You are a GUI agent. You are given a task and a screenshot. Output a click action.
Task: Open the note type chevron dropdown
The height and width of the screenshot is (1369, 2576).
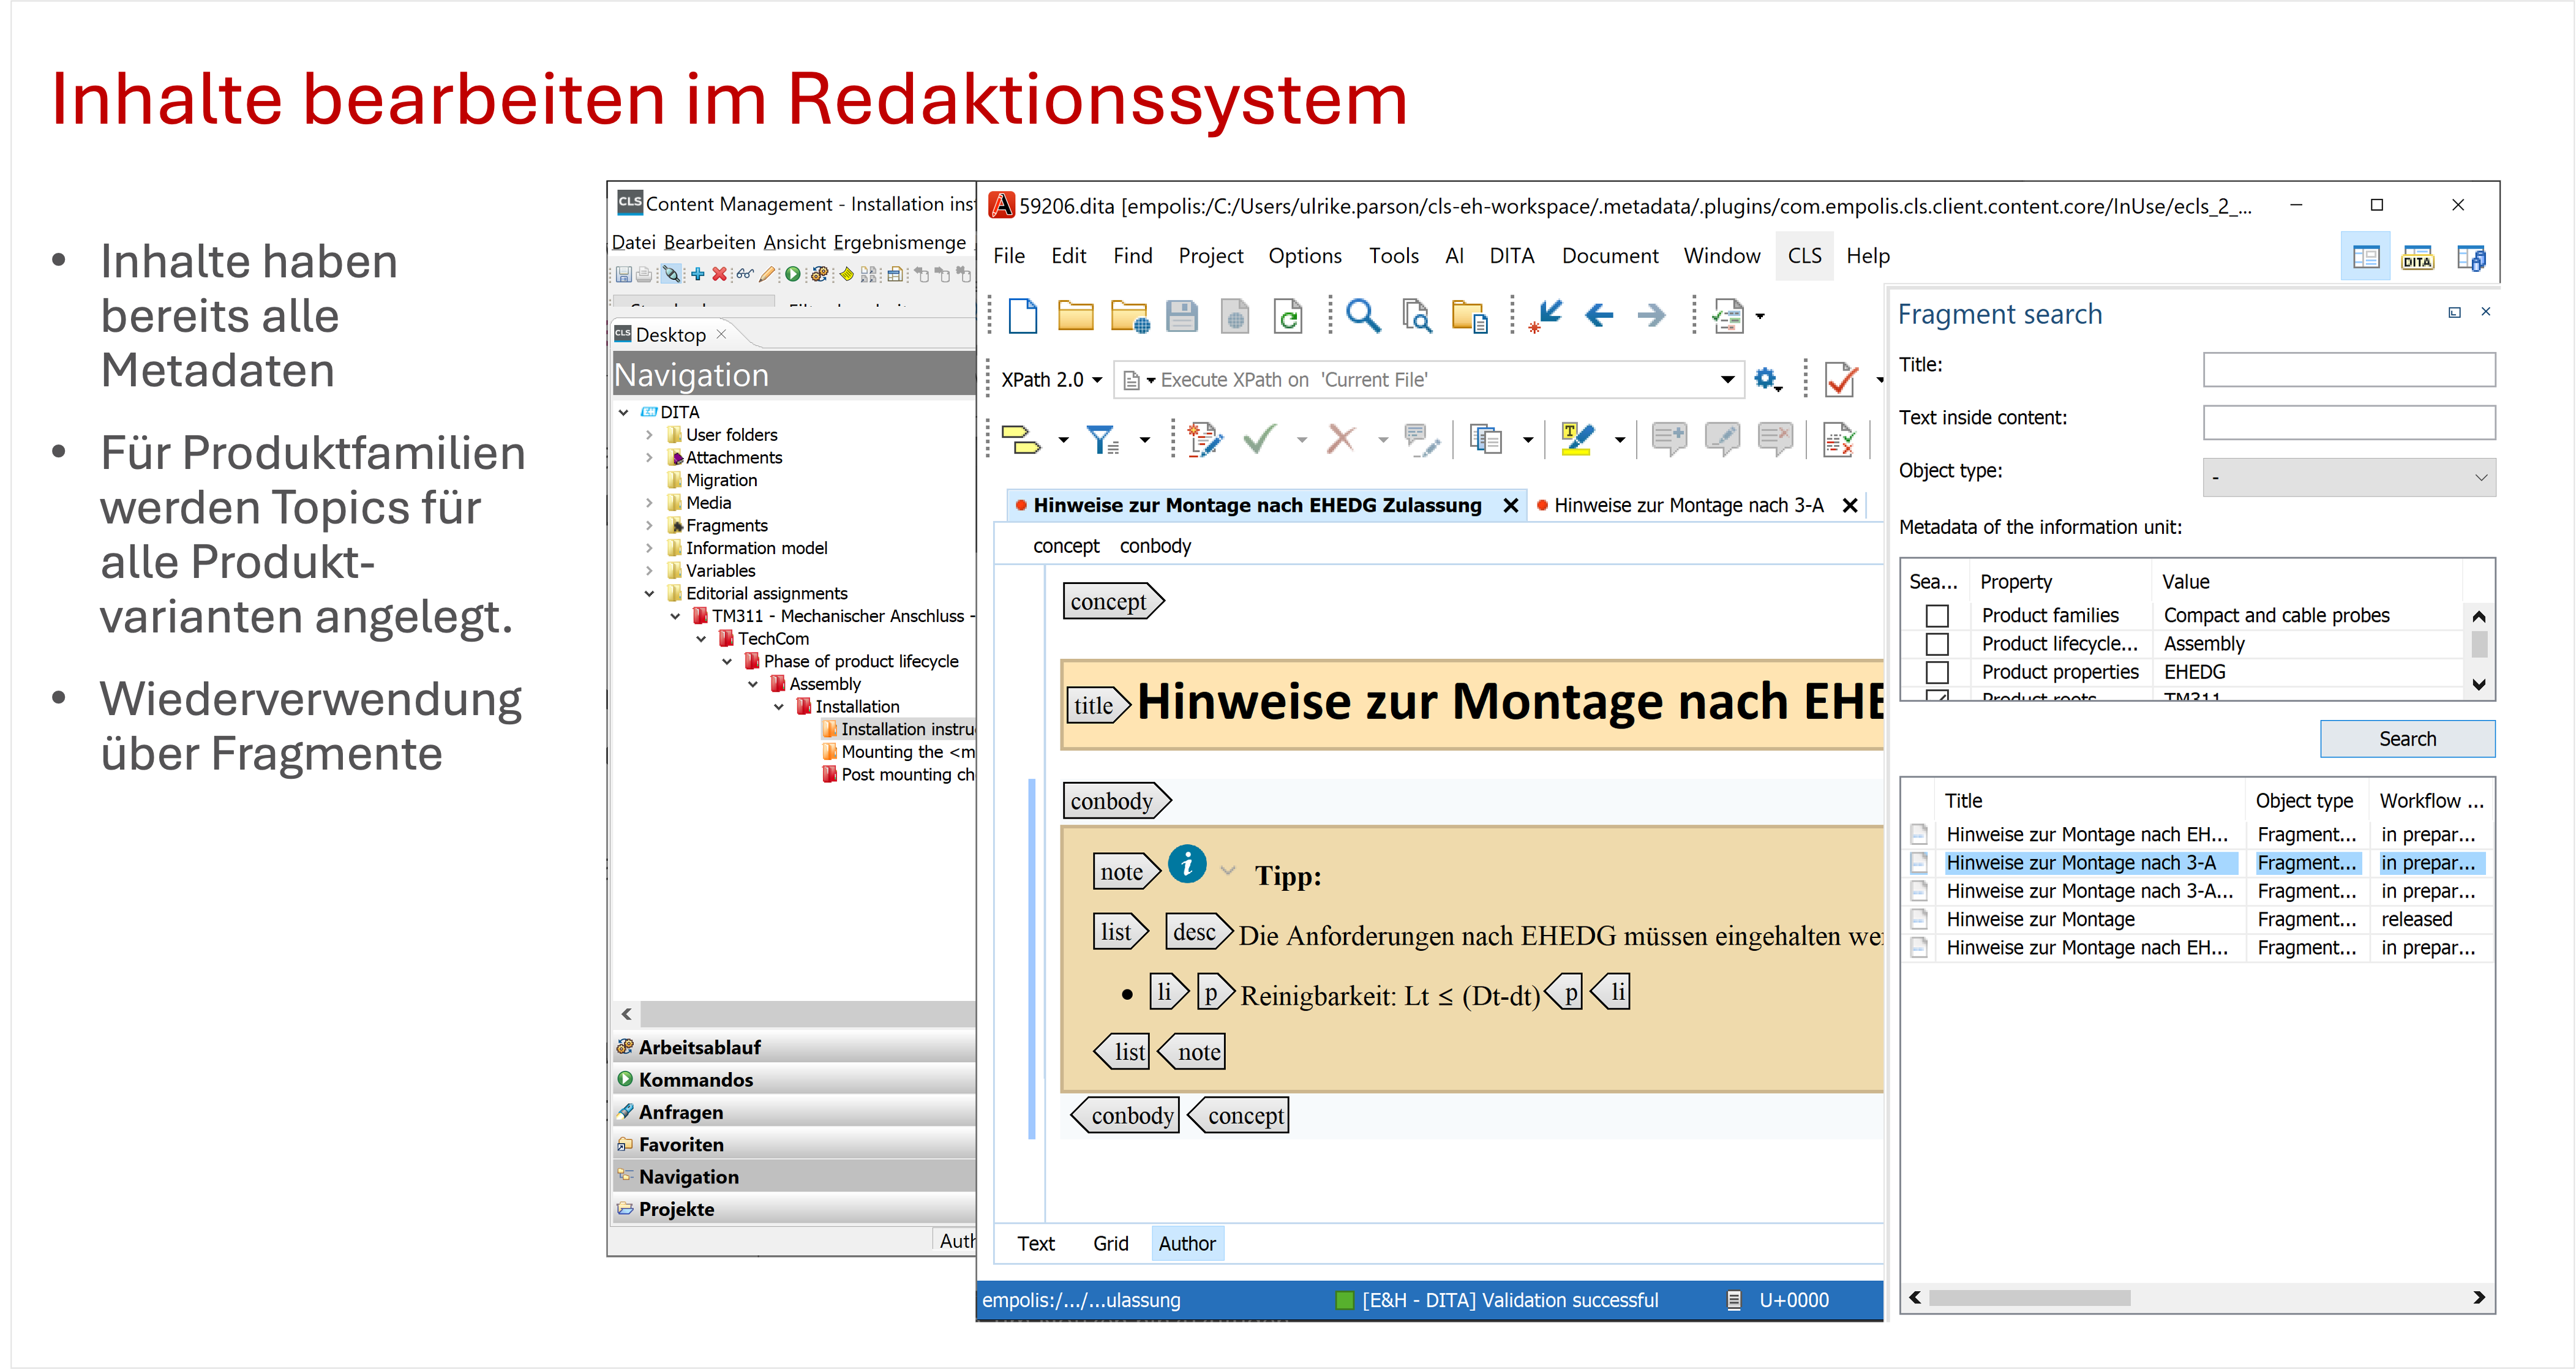tap(1228, 870)
